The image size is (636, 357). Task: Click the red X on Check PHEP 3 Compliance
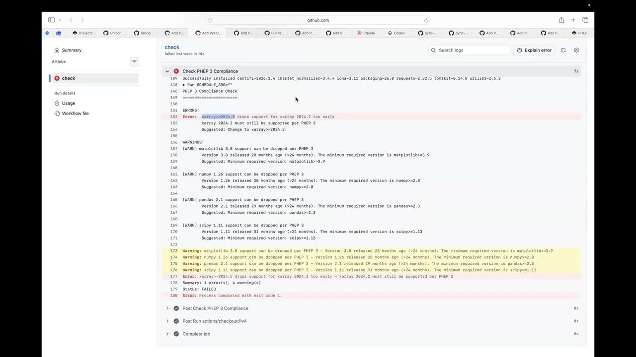point(176,71)
